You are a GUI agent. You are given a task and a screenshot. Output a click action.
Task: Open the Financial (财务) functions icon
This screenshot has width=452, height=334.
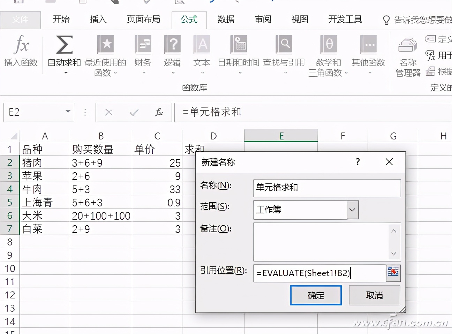[x=143, y=45]
